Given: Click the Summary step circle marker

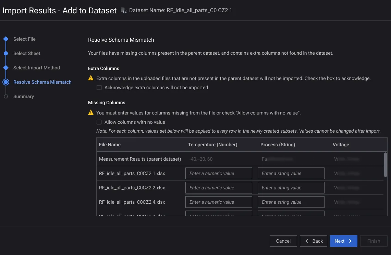Looking at the screenshot, I should coord(6,96).
